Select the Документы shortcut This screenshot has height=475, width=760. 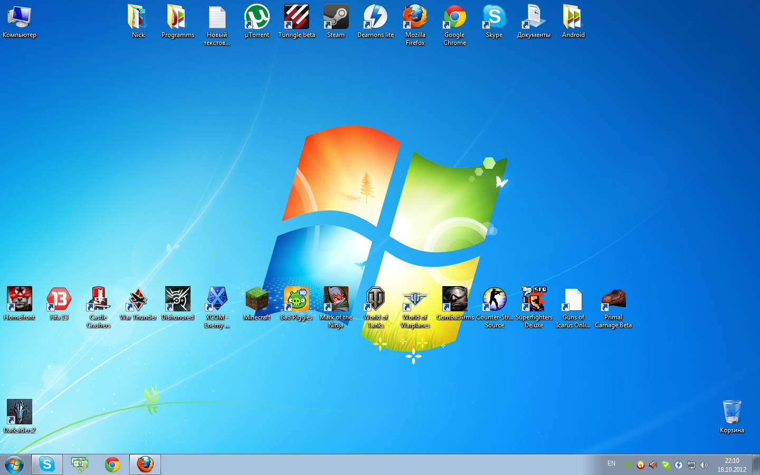[534, 21]
